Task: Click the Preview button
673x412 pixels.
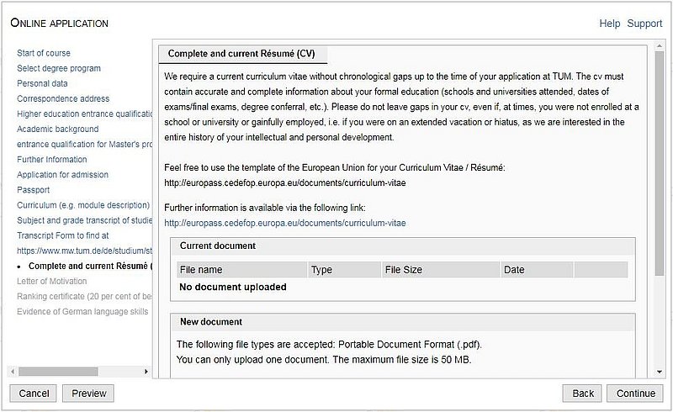Action: pos(88,394)
